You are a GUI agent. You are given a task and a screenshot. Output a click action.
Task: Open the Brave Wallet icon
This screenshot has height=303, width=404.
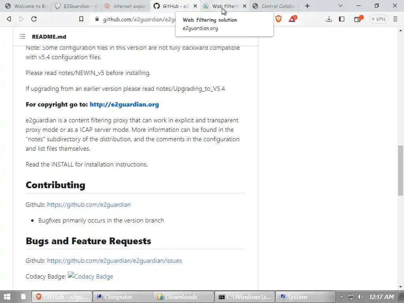tap(358, 19)
